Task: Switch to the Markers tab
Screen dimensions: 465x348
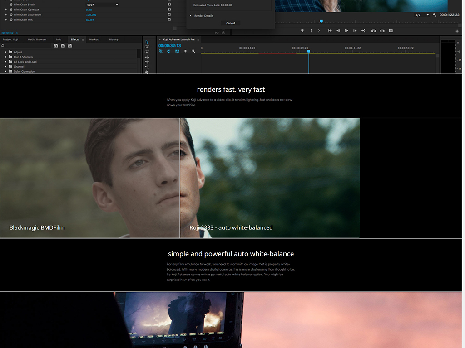Action: coord(94,39)
